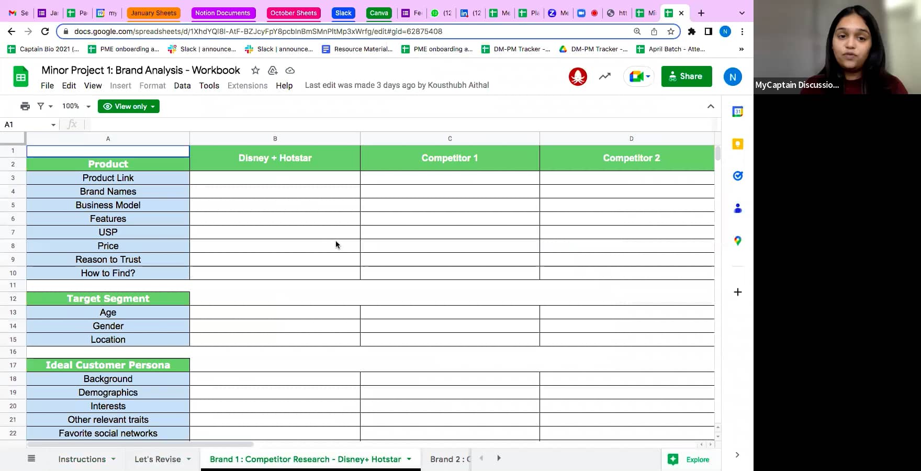The width and height of the screenshot is (921, 471).
Task: Expand the Instructions sheet tab menu
Action: [114, 459]
